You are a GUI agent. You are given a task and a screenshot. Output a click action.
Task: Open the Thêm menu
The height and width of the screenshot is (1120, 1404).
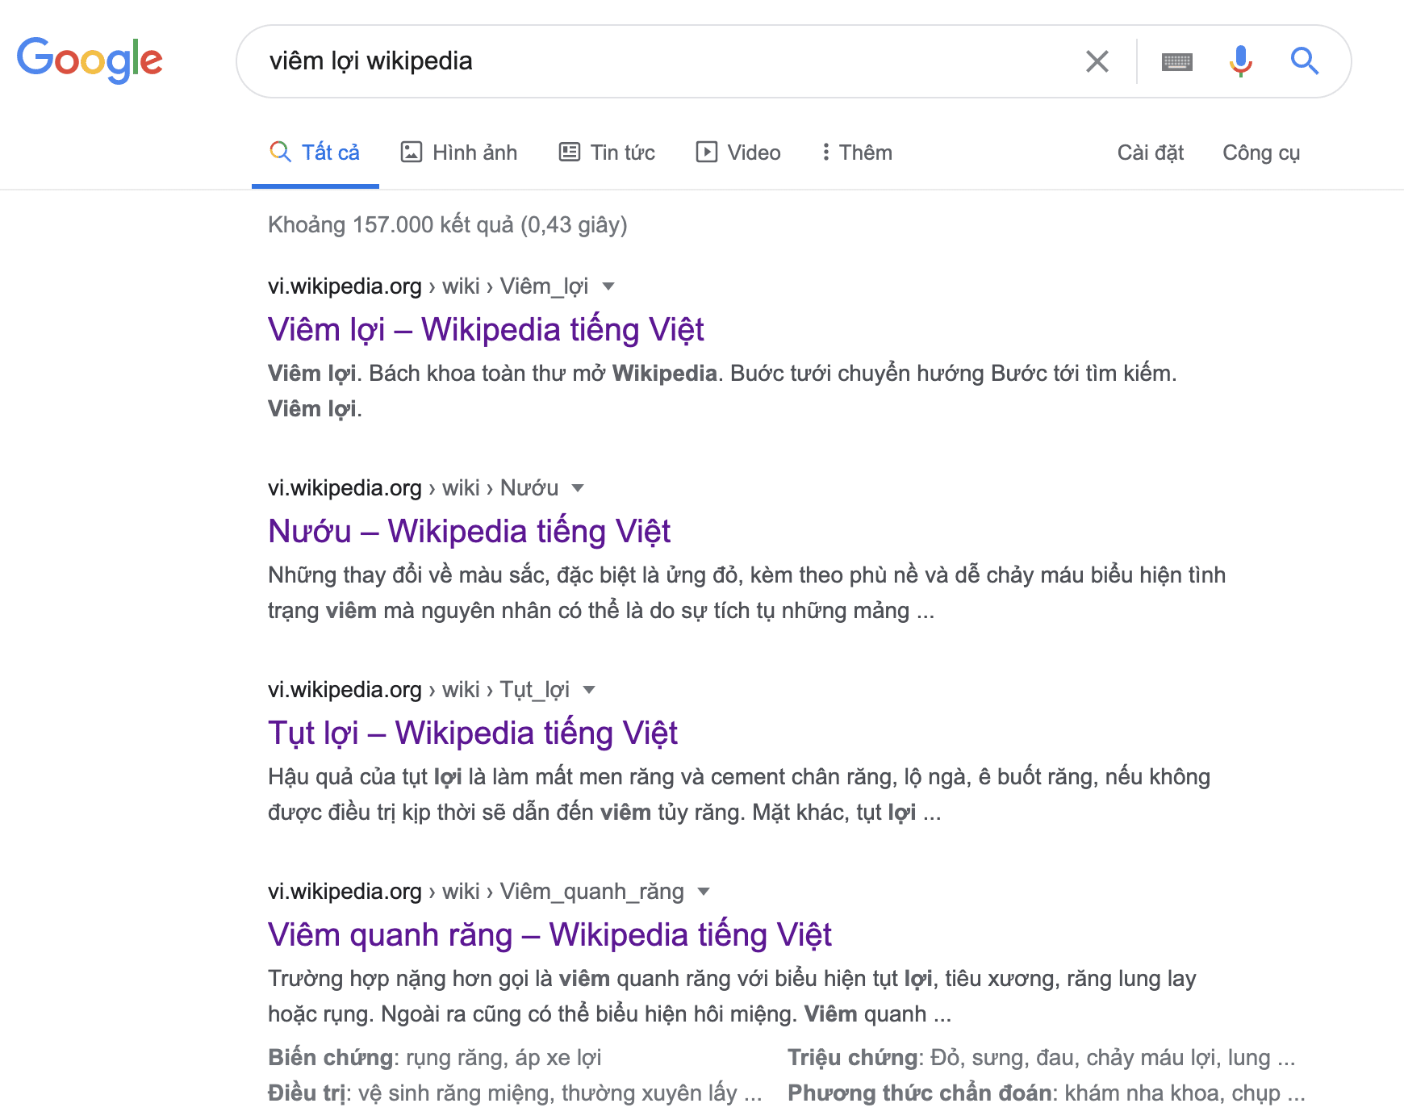(x=857, y=152)
